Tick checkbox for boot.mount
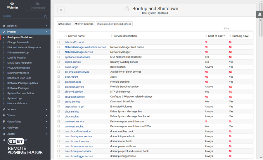Screen dimensions: 263x160 click(x=58, y=76)
